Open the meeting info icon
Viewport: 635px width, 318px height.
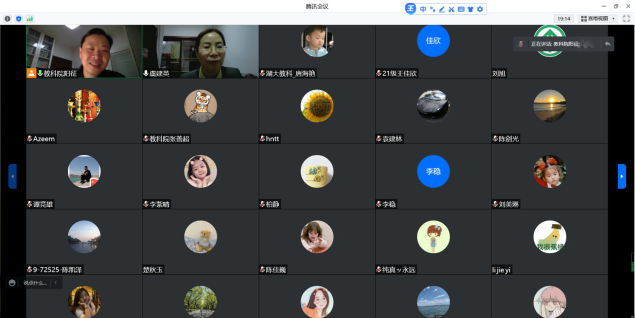(x=8, y=19)
